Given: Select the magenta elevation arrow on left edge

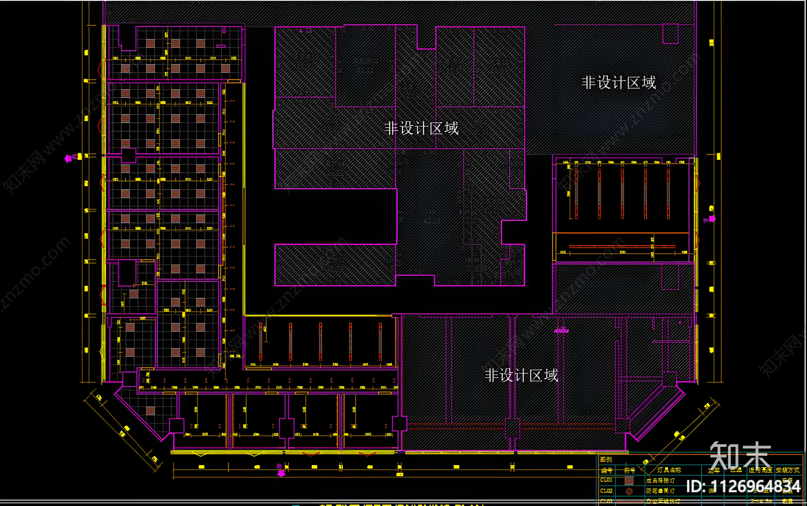Looking at the screenshot, I should (68, 158).
